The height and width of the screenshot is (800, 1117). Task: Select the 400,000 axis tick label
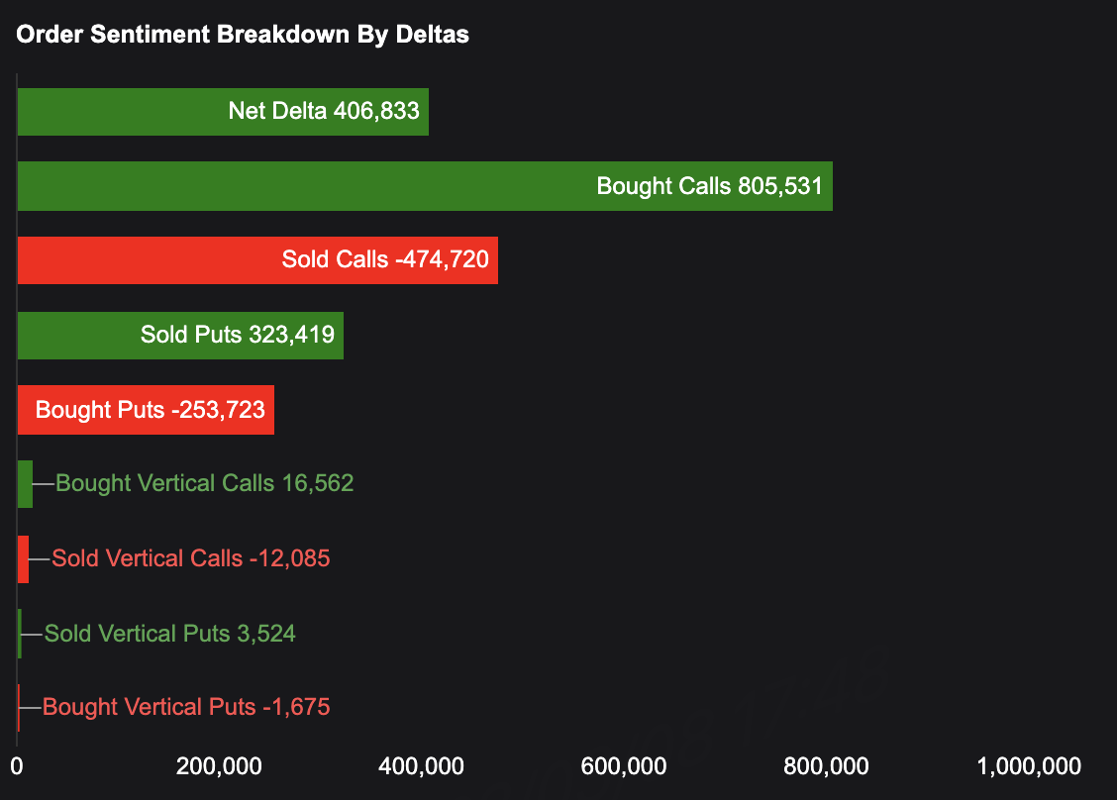point(424,765)
